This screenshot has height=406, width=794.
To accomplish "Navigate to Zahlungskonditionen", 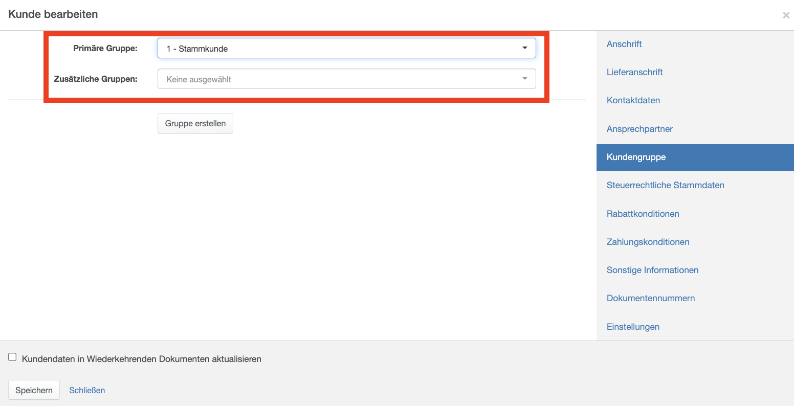I will pos(648,242).
